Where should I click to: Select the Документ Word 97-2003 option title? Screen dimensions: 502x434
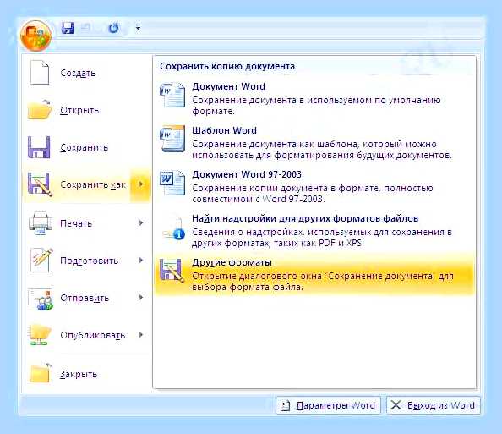[x=247, y=174]
